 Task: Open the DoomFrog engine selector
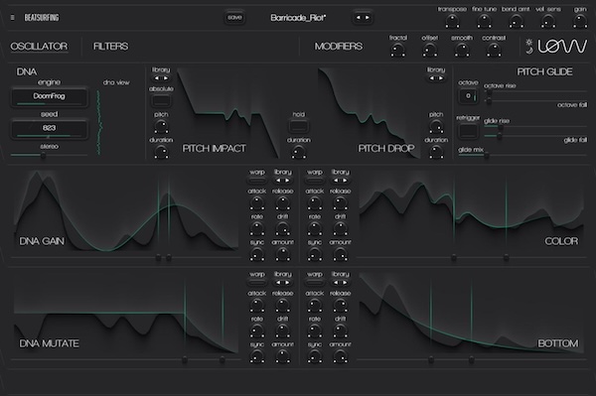pyautogui.click(x=49, y=97)
